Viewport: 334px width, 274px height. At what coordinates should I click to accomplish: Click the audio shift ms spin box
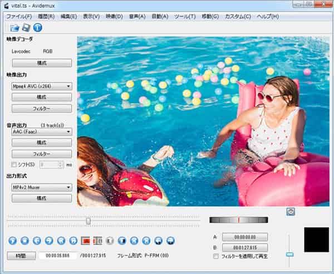51,165
